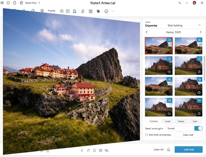Select the third tab below the gallery

coord(181,121)
